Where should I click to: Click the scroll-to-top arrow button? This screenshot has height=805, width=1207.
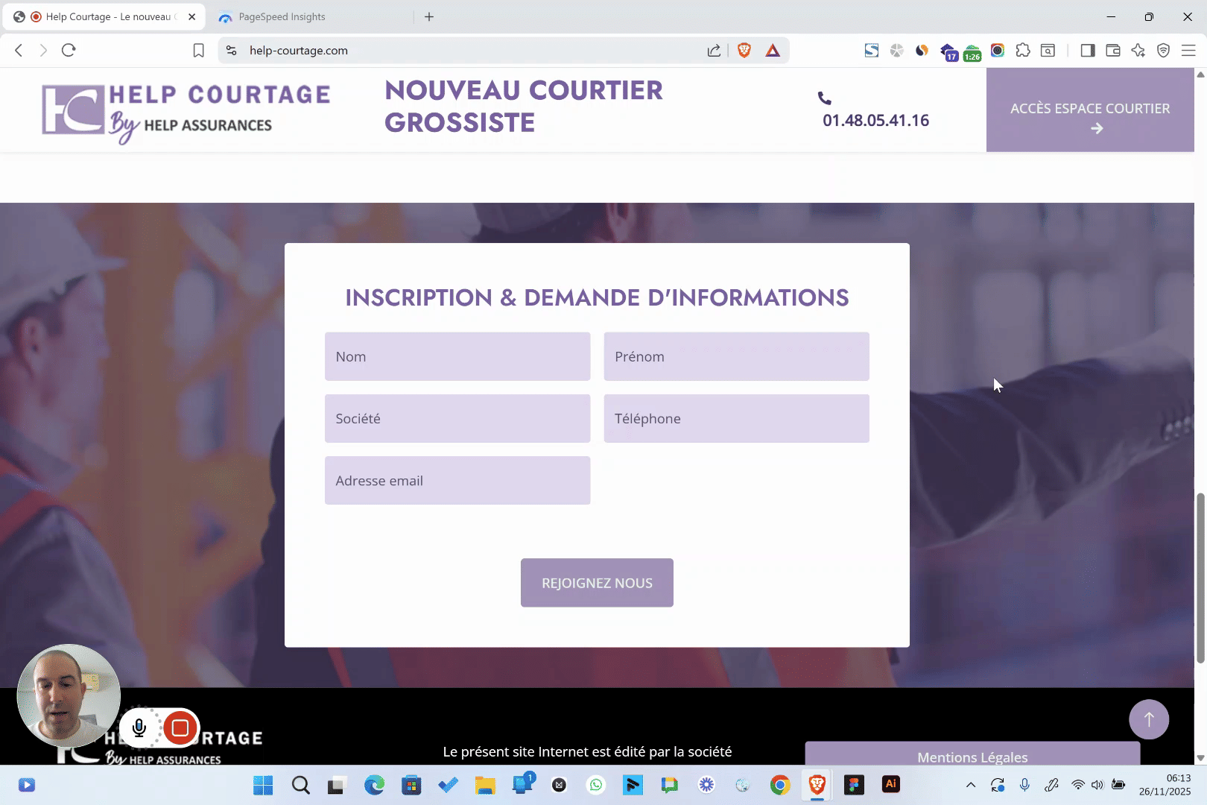(x=1148, y=719)
